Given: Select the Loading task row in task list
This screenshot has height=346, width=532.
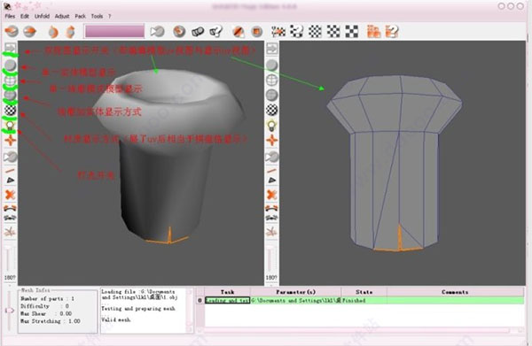Looking at the screenshot, I should [360, 300].
